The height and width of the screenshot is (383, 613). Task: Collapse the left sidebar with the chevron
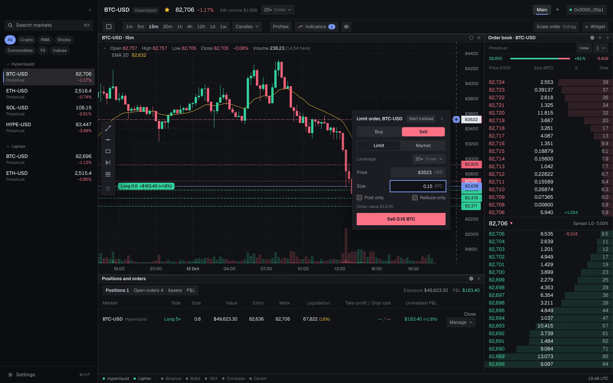click(90, 10)
